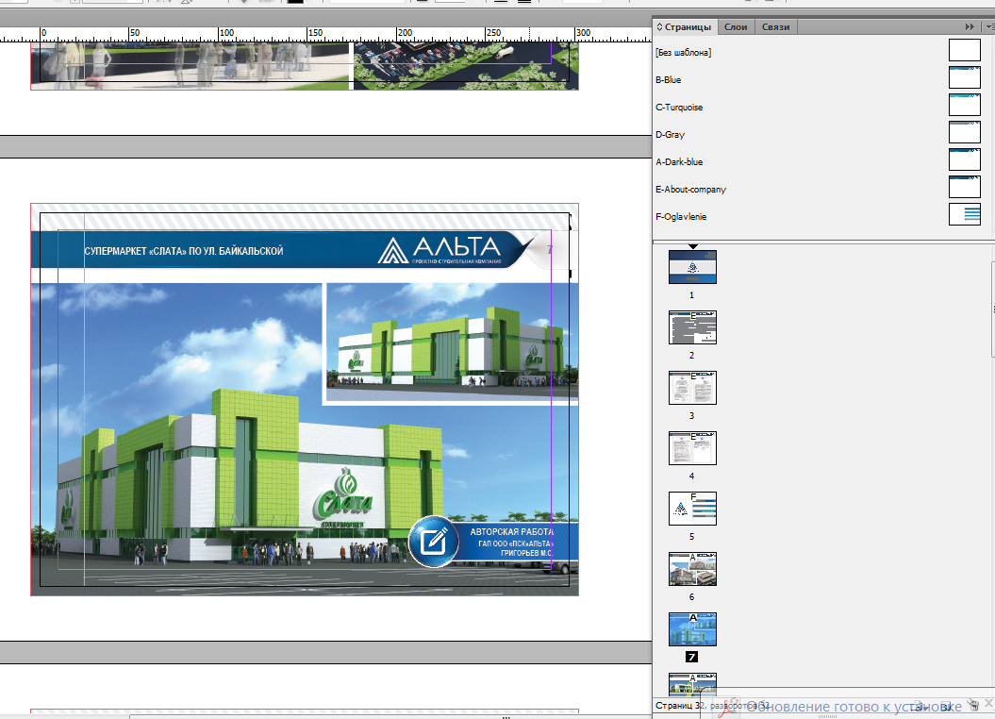Click the Adobe Acrobat icon in the notification
Screen dimensions: 995x719
pyautogui.click(x=728, y=709)
